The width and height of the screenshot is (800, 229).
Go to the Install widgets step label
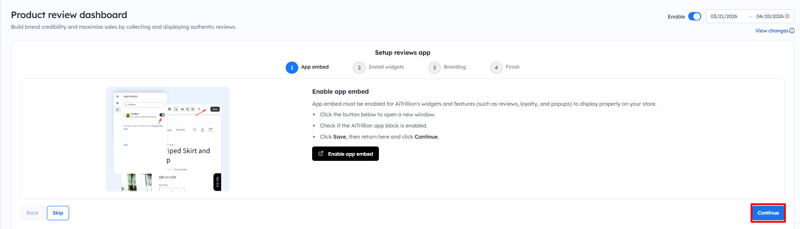pos(386,67)
